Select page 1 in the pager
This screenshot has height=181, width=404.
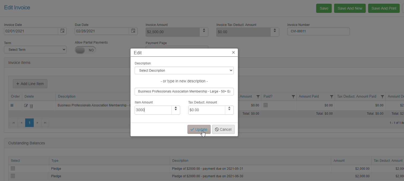coord(29,123)
